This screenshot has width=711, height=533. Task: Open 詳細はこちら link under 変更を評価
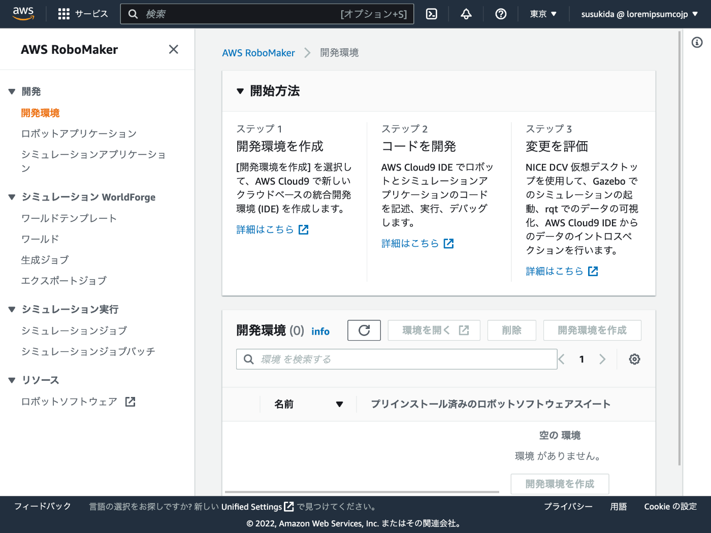click(554, 272)
